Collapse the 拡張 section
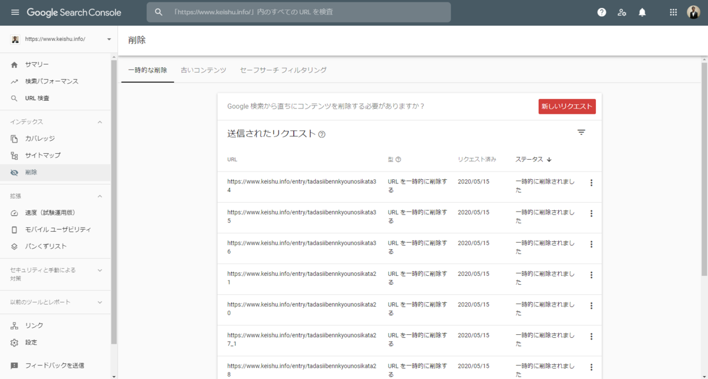Image resolution: width=708 pixels, height=379 pixels. pos(100,196)
